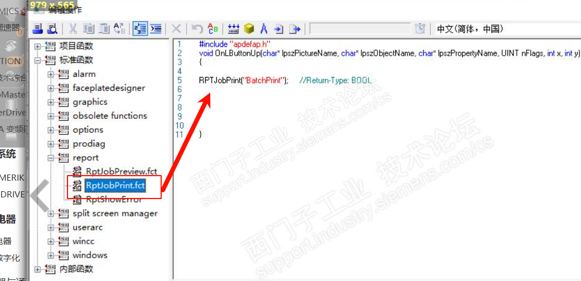Viewport: 581px width, 281px height.
Task: Click the print preview icon
Action: tap(52, 28)
